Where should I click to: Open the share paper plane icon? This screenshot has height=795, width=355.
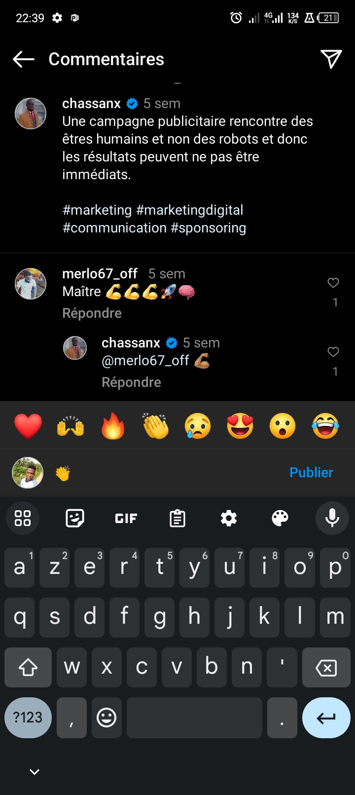[331, 59]
